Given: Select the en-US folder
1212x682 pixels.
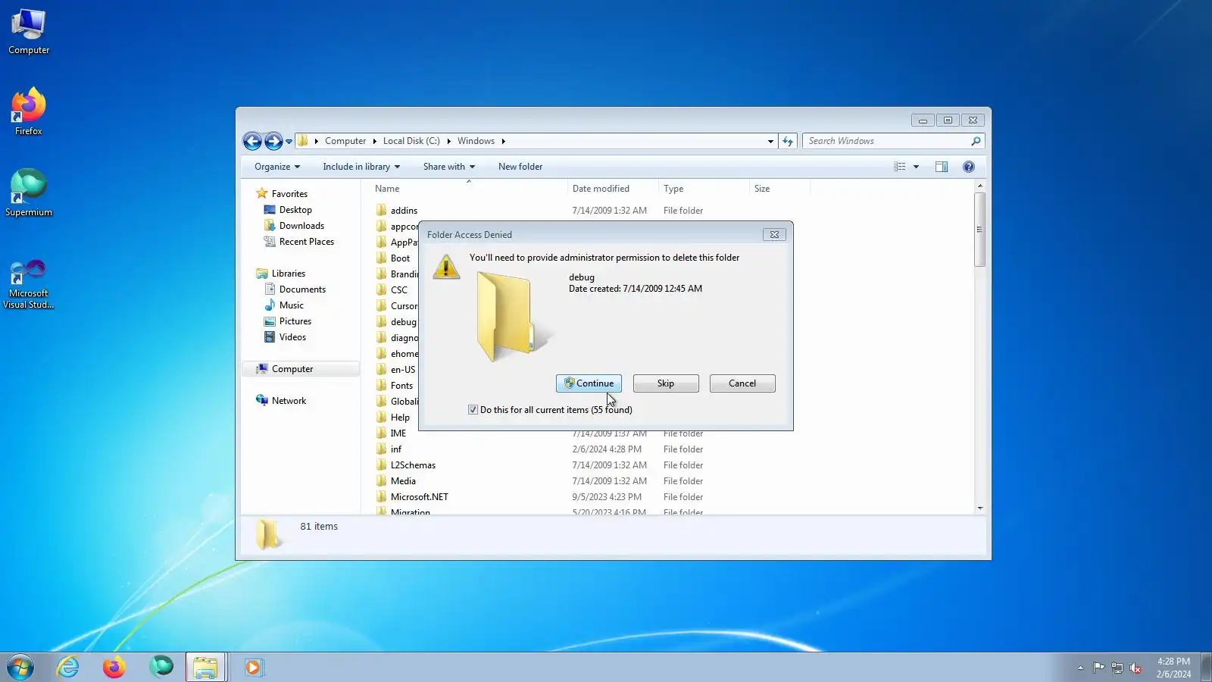Looking at the screenshot, I should click(x=403, y=370).
